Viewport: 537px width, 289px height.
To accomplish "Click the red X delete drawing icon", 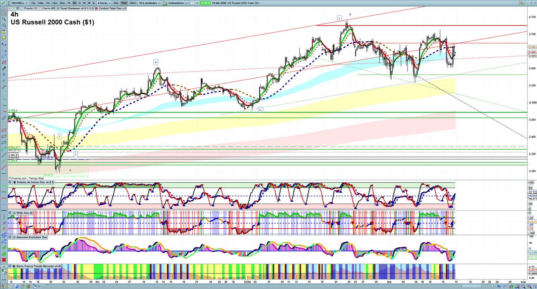I will point(4,260).
